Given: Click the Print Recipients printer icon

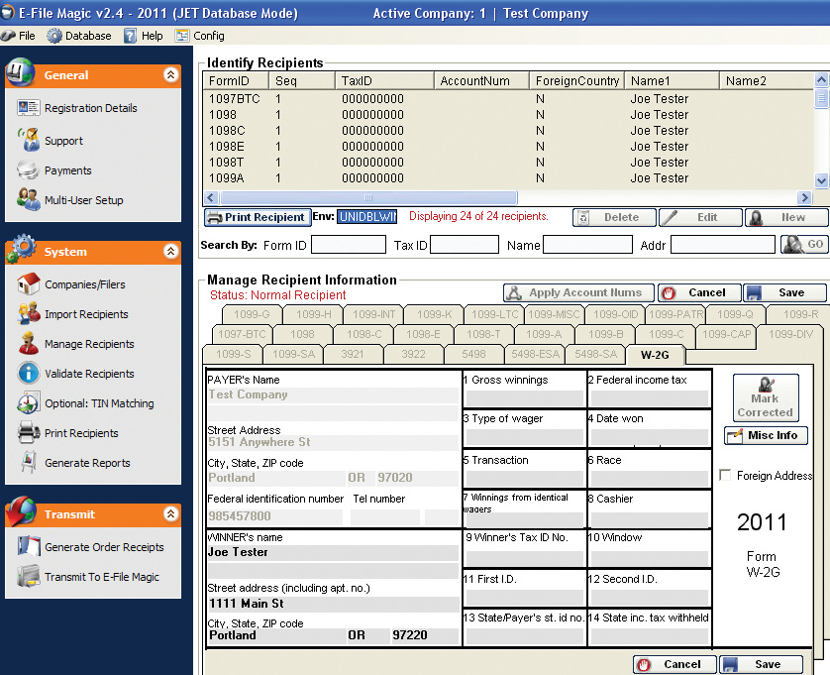Looking at the screenshot, I should [28, 433].
